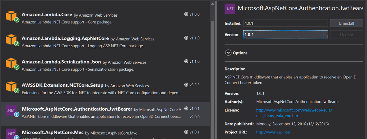This screenshot has width=367, height=139.
Task: Click the v2.0.0 available version text
Action: click(194, 116)
